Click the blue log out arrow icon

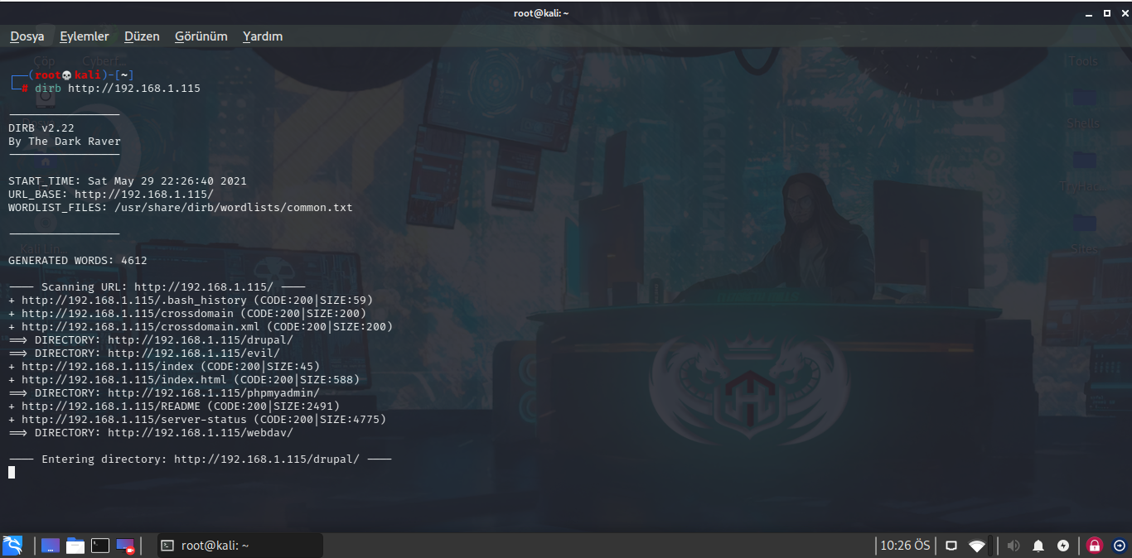pos(1120,546)
